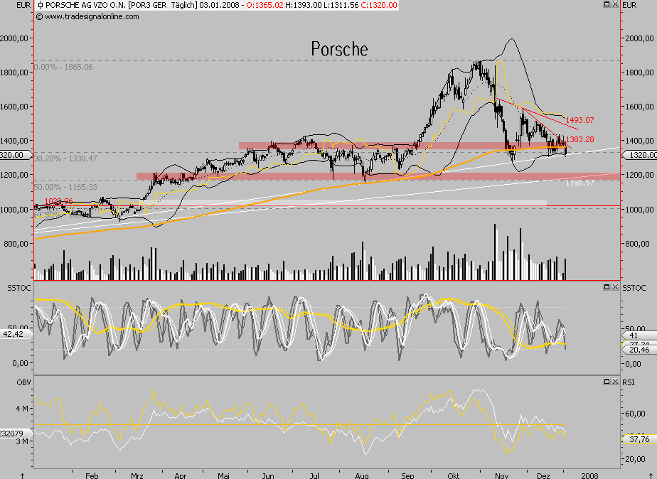Click the 20,46 stochastic marker on right axis
The image size is (657, 479).
[x=639, y=350]
